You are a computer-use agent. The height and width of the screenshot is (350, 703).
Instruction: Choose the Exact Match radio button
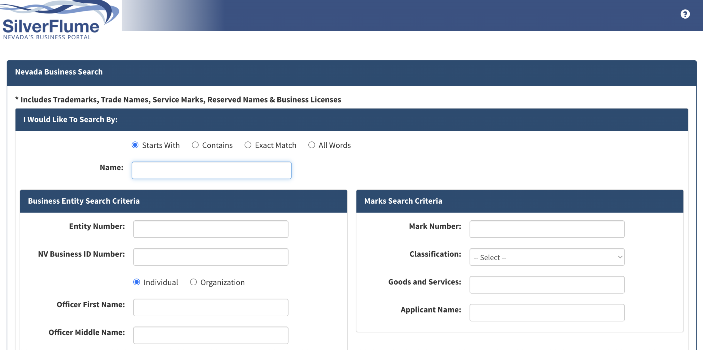coord(248,145)
